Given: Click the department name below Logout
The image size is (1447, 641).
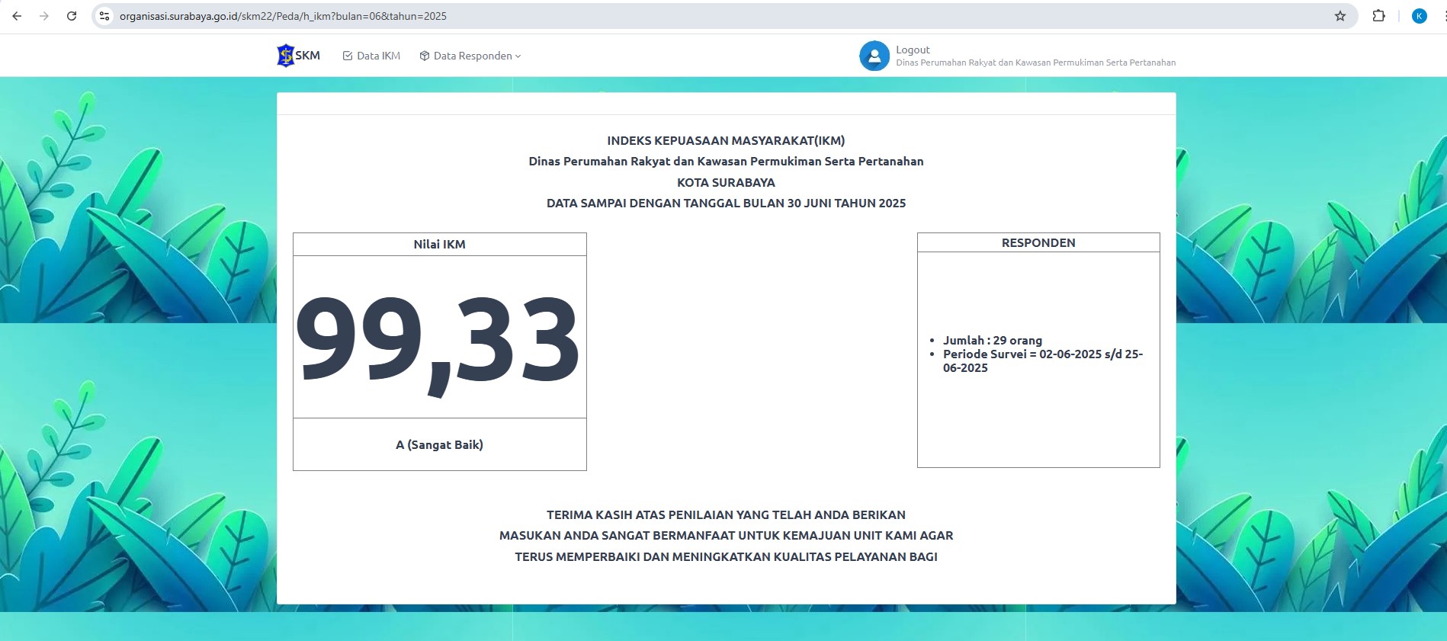Looking at the screenshot, I should (x=1035, y=62).
